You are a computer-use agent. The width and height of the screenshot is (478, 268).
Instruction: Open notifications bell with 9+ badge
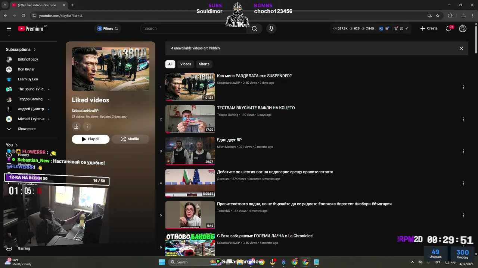449,29
